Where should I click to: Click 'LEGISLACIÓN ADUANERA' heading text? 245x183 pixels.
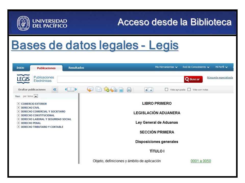pos(157,113)
